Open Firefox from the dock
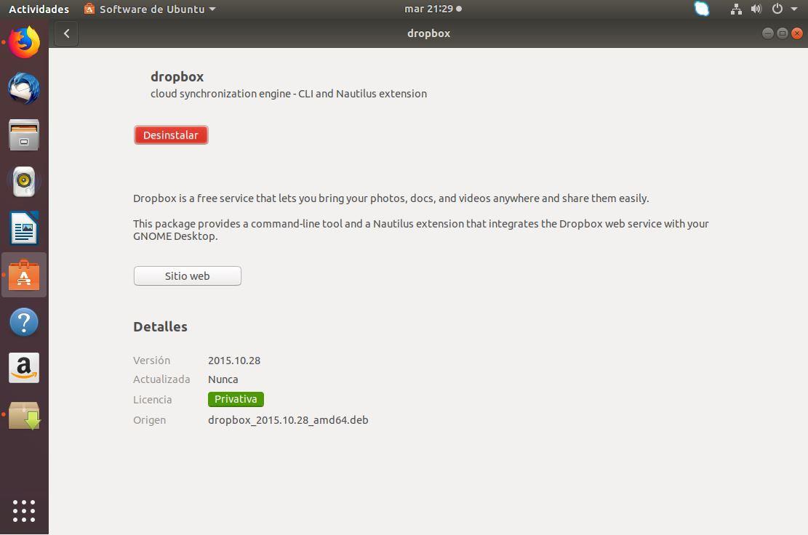 pos(24,42)
